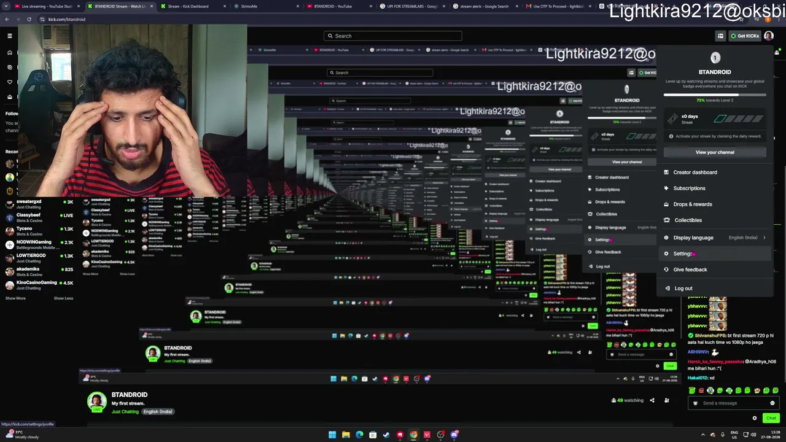
Task: Reload the page with refresh icon
Action: click(x=29, y=19)
